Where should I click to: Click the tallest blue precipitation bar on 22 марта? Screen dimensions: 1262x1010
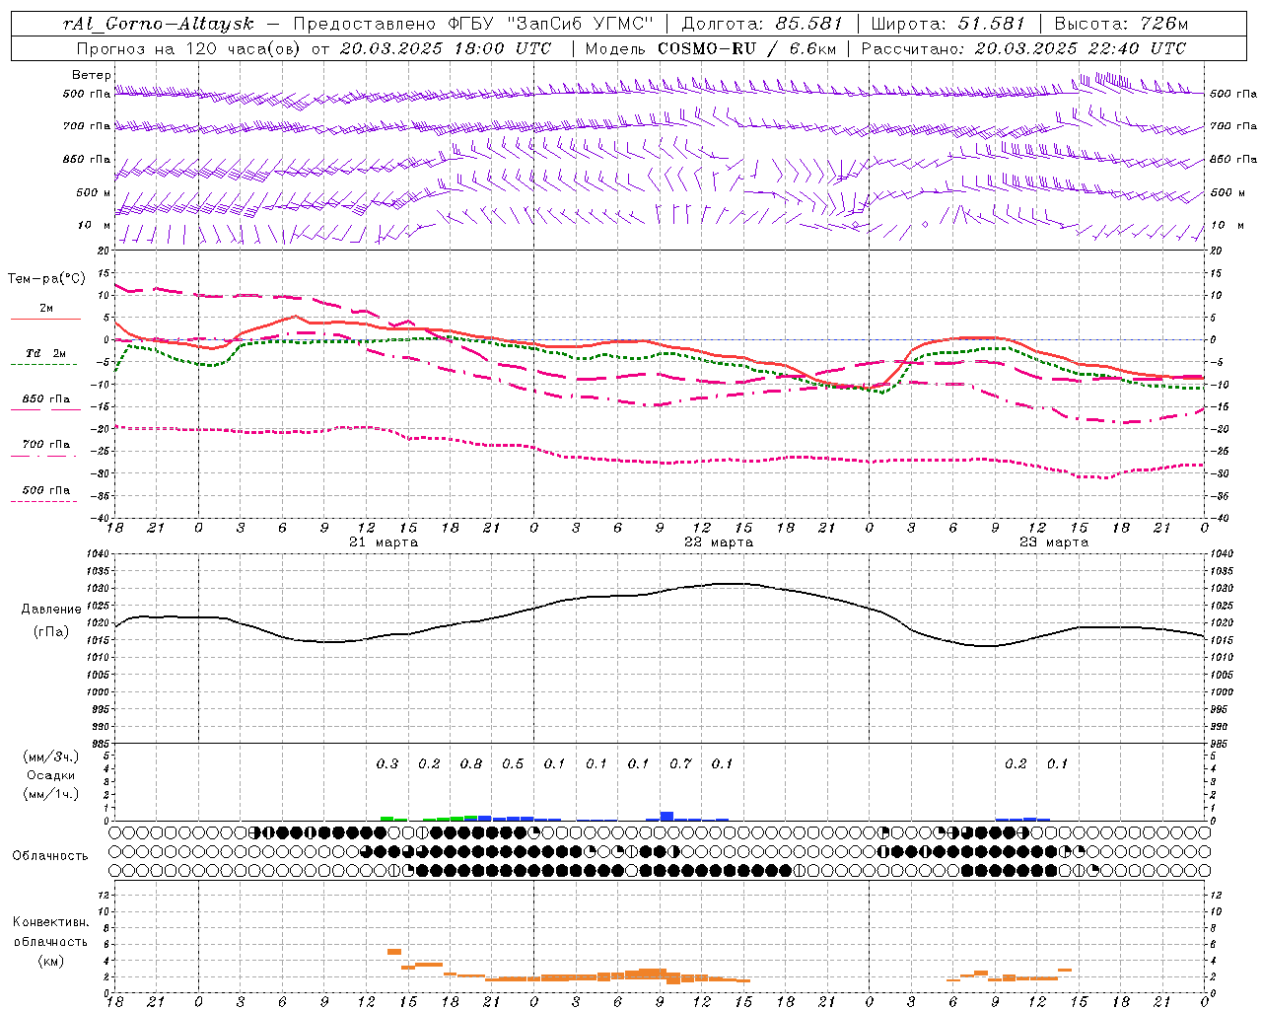click(x=666, y=816)
